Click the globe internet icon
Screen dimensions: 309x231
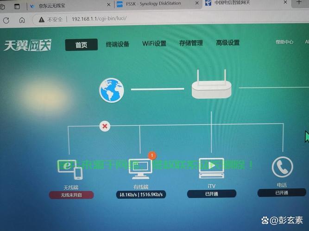pyautogui.click(x=111, y=90)
